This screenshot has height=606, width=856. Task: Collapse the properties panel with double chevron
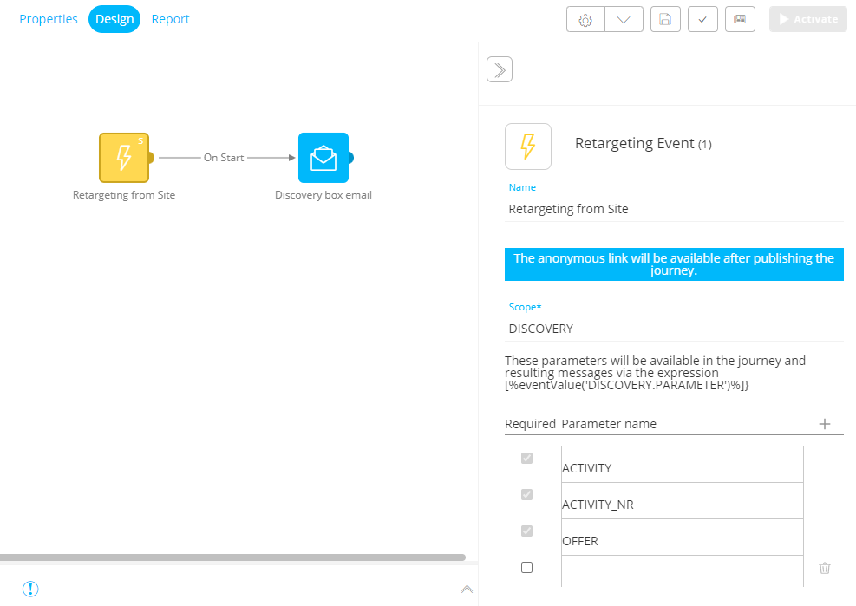500,70
